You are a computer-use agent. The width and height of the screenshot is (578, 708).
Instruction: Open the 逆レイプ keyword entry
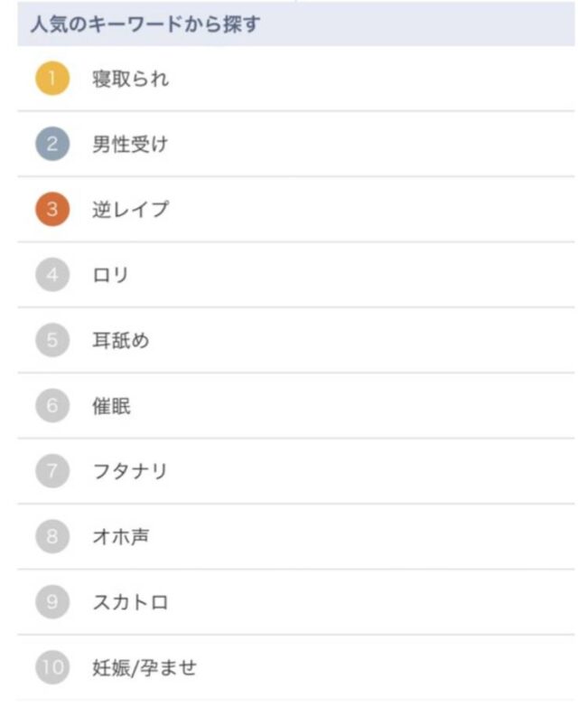(x=130, y=210)
